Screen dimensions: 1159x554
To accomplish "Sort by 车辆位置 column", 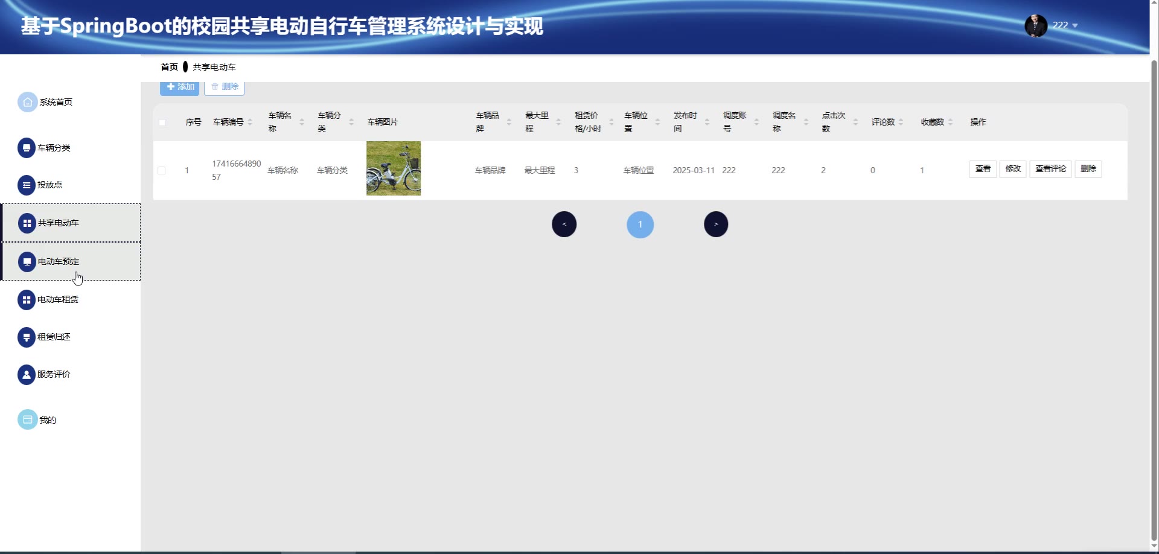I will tap(658, 122).
